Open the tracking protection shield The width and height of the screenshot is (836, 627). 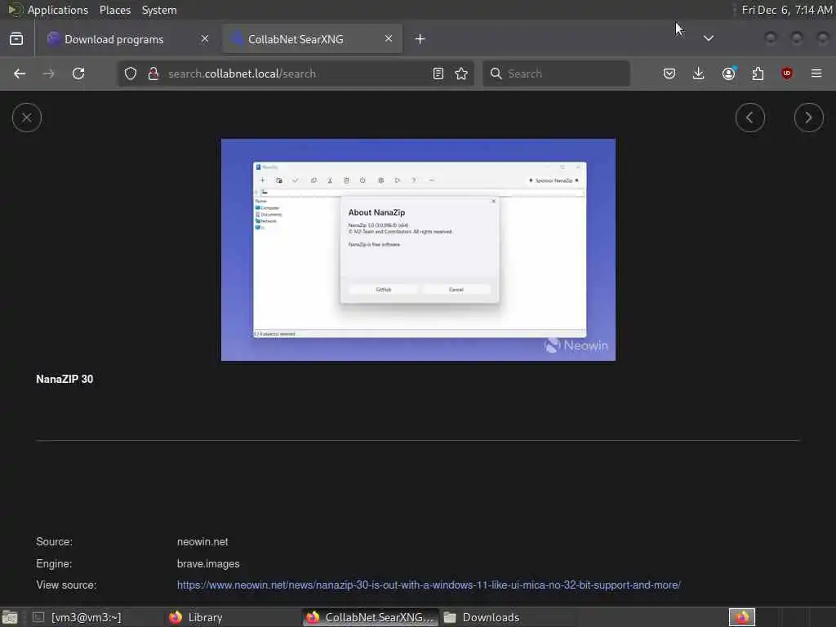[131, 73]
